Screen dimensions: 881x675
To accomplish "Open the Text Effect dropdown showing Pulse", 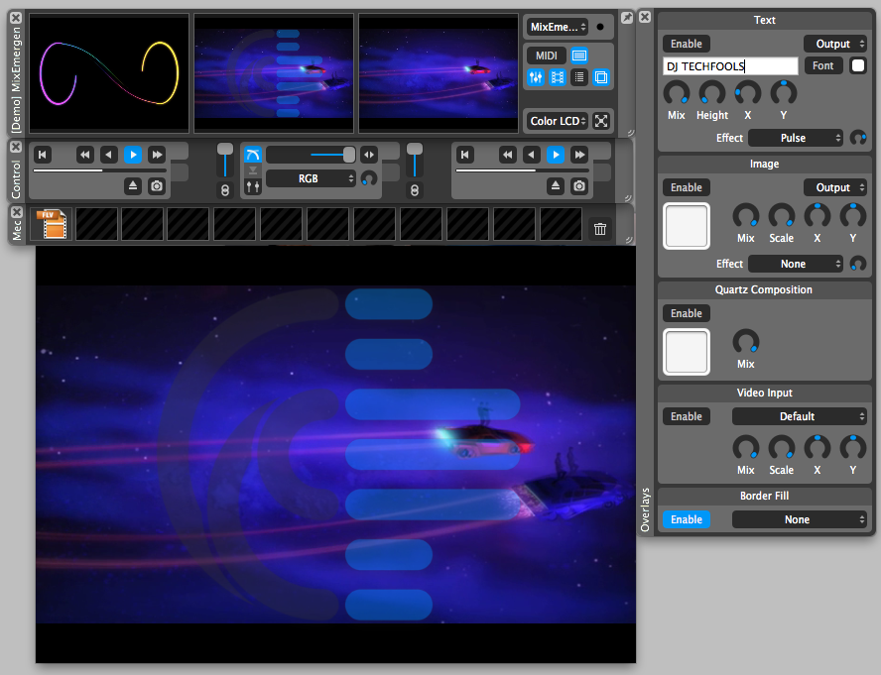I will [796, 138].
